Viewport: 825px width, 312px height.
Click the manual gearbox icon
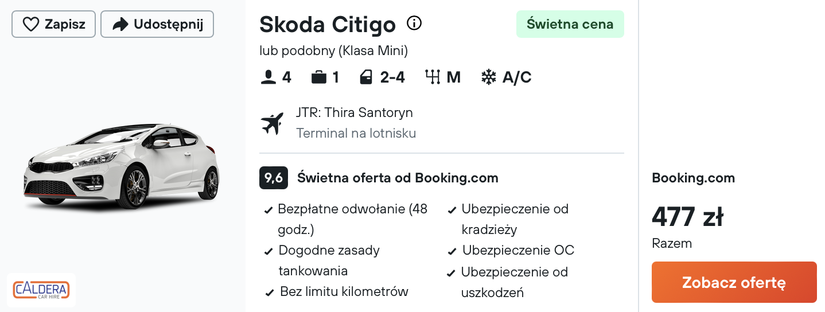click(432, 77)
